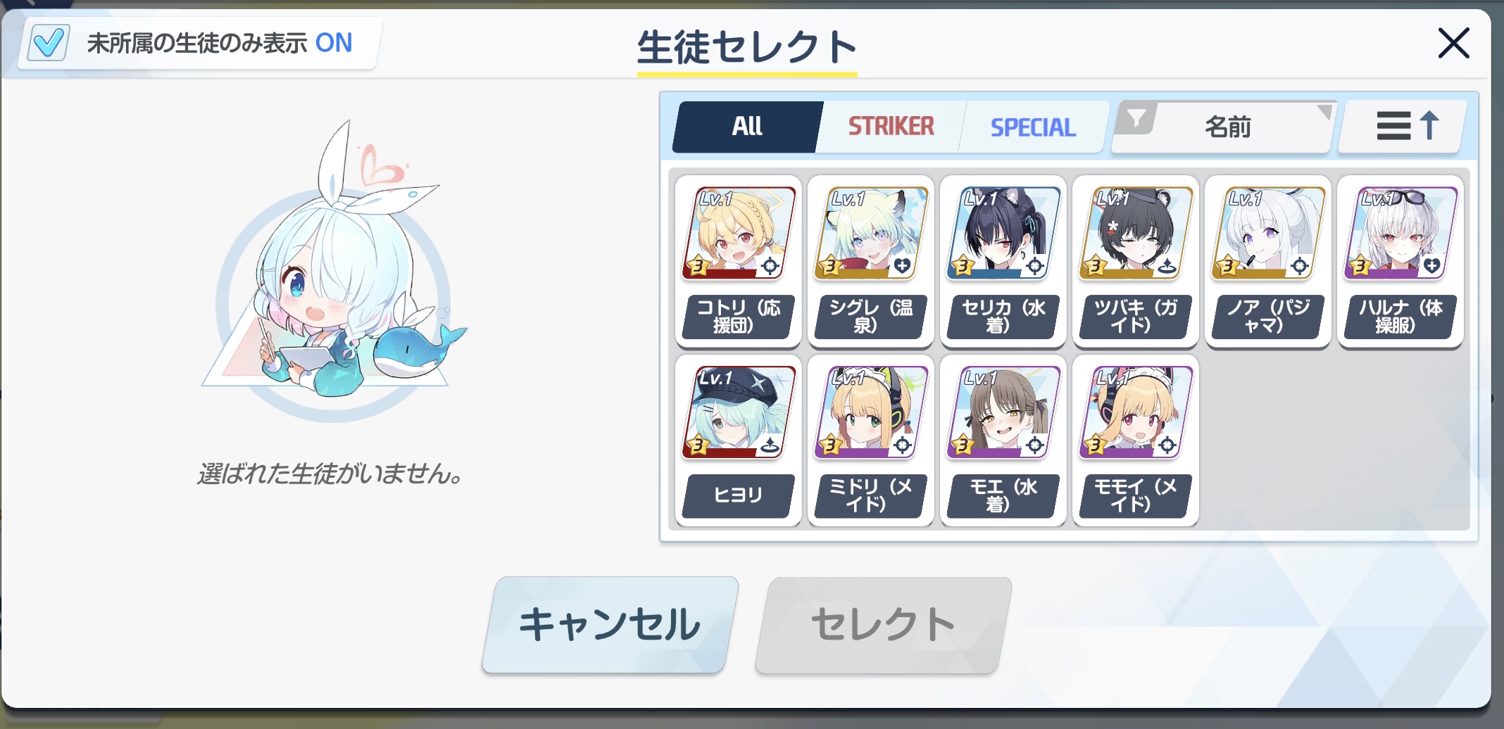1504x729 pixels.
Task: Open the 名前 sort dropdown
Action: click(x=1227, y=127)
